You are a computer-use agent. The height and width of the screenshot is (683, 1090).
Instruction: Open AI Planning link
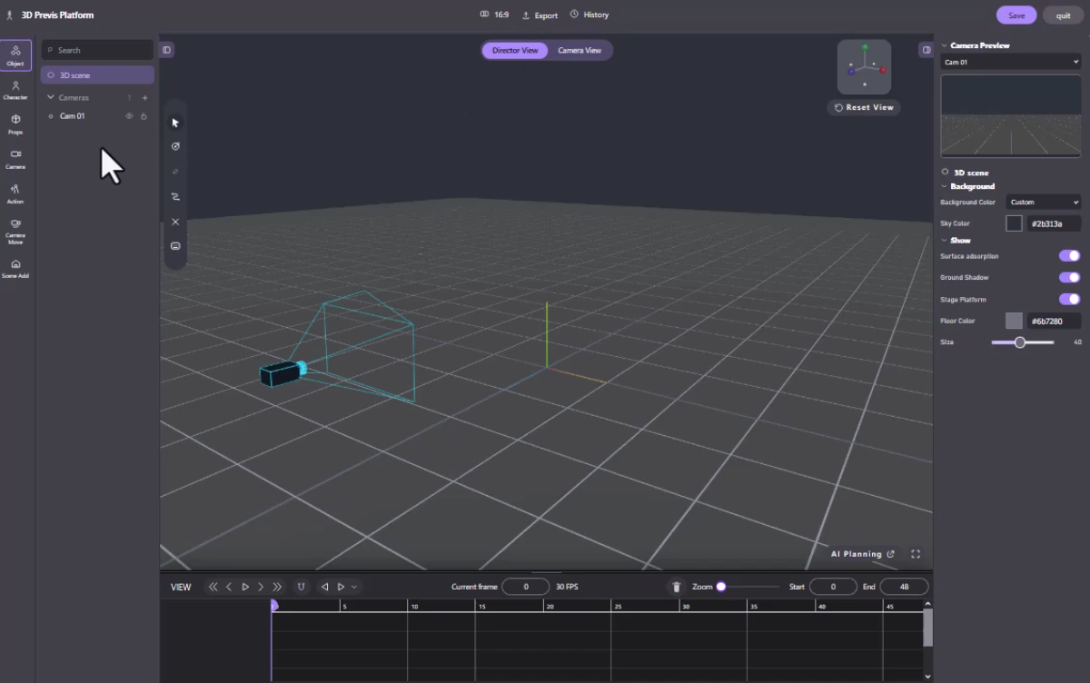(x=863, y=554)
